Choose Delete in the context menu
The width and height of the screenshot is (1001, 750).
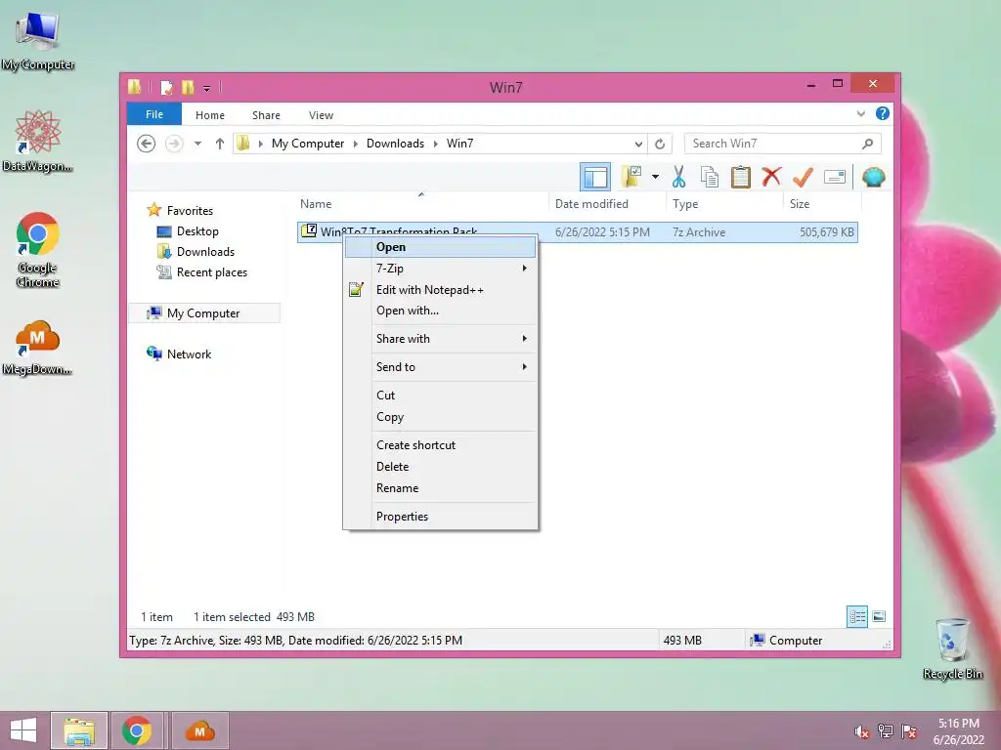(x=441, y=467)
